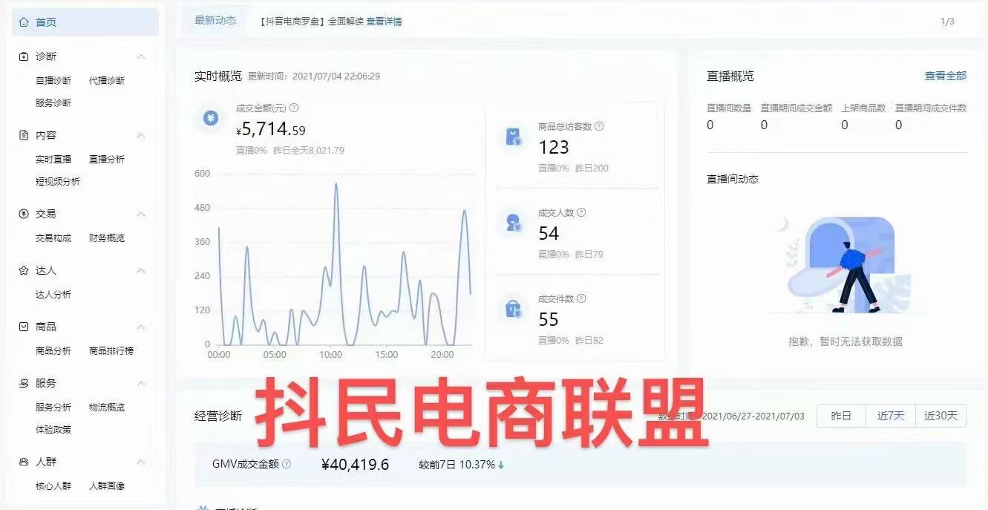Go to 直播分析 page

pyautogui.click(x=107, y=160)
